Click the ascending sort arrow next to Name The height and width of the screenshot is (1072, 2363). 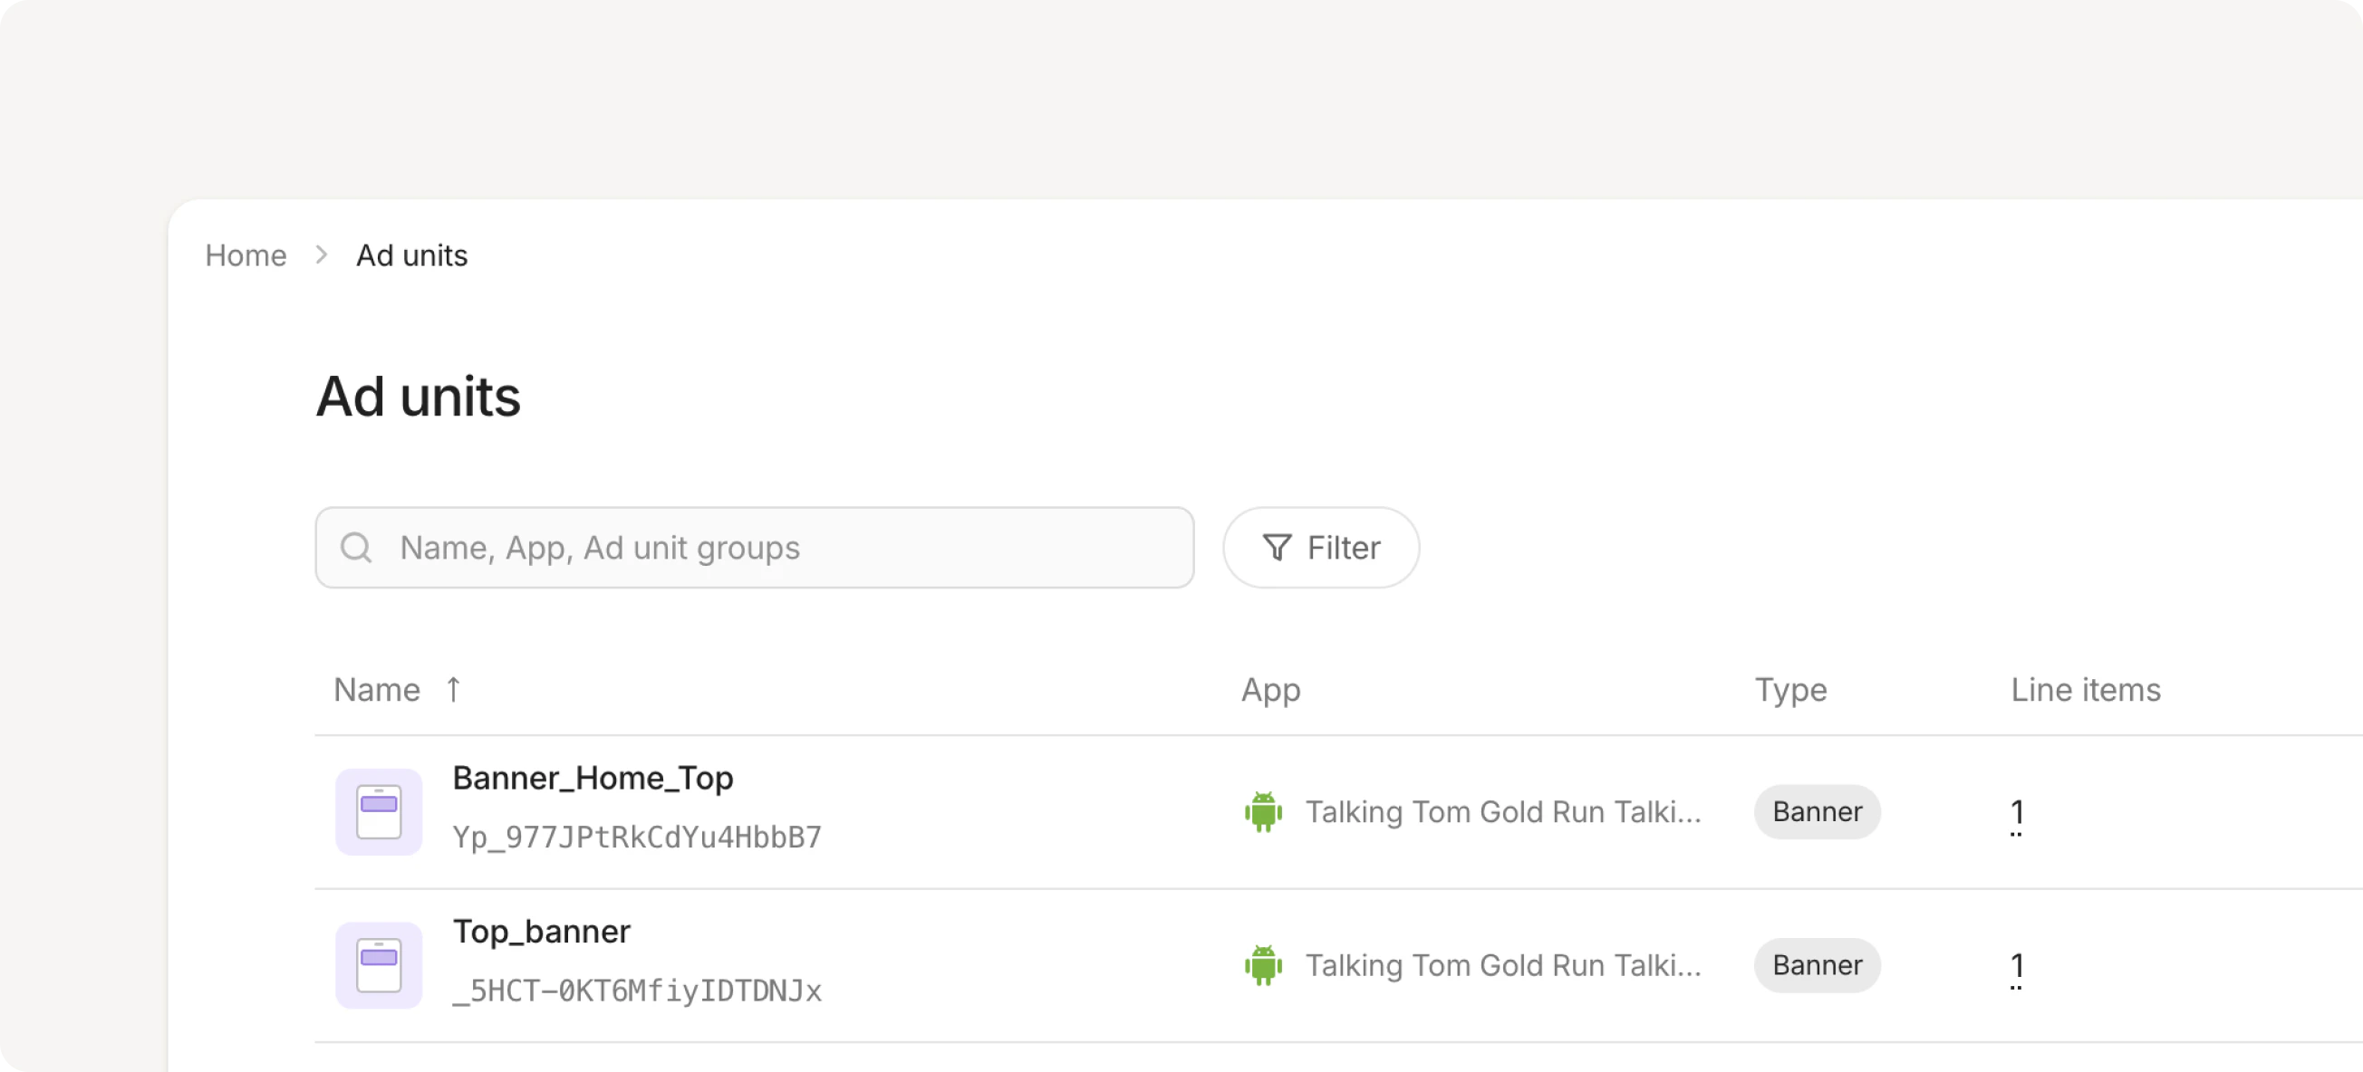453,689
